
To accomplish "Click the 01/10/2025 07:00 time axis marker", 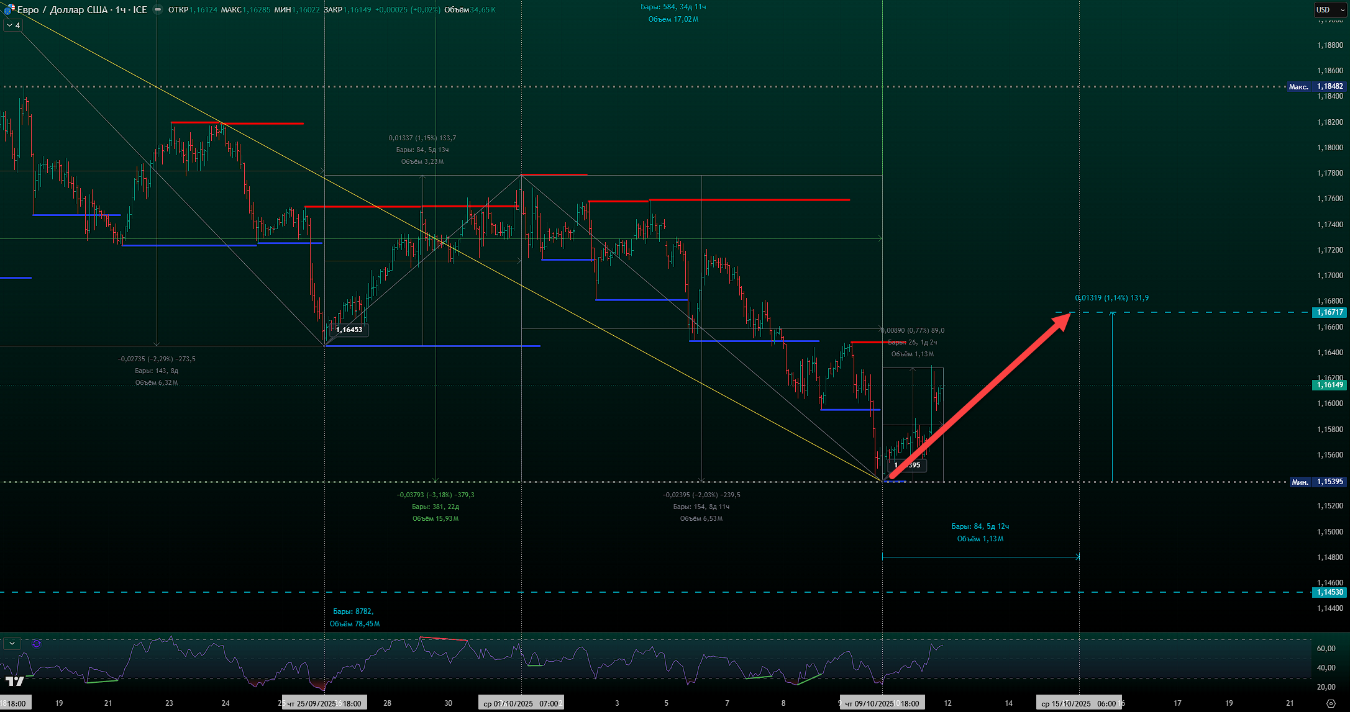I will [521, 703].
